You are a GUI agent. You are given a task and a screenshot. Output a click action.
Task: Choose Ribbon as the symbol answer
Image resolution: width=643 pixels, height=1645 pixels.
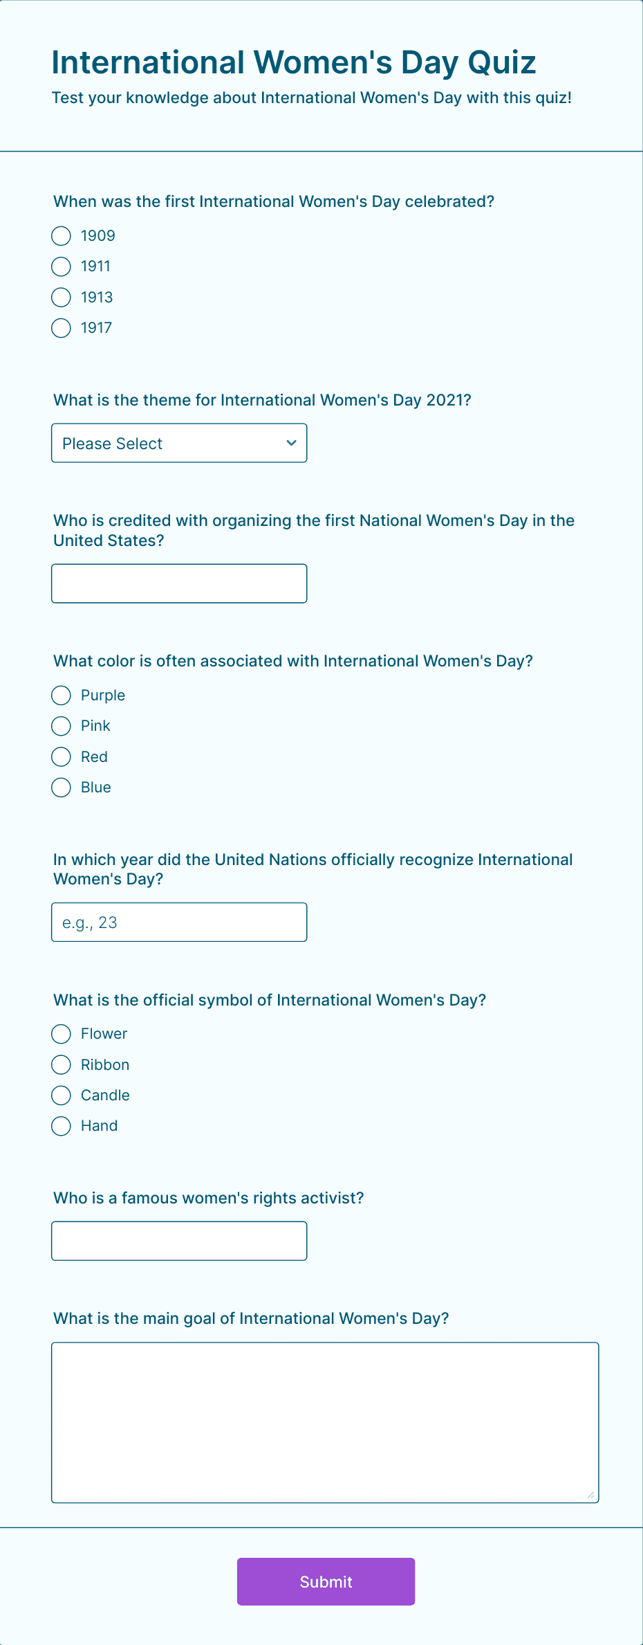(61, 1065)
